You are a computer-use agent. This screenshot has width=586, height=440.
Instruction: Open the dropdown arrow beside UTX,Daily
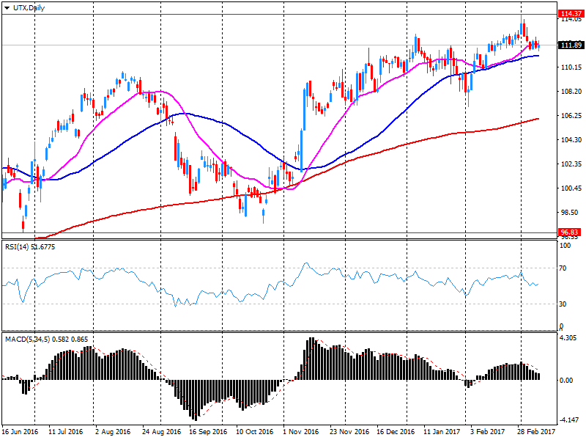[7, 6]
